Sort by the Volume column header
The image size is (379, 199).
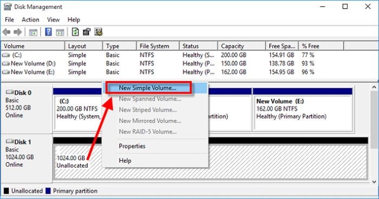(33, 46)
